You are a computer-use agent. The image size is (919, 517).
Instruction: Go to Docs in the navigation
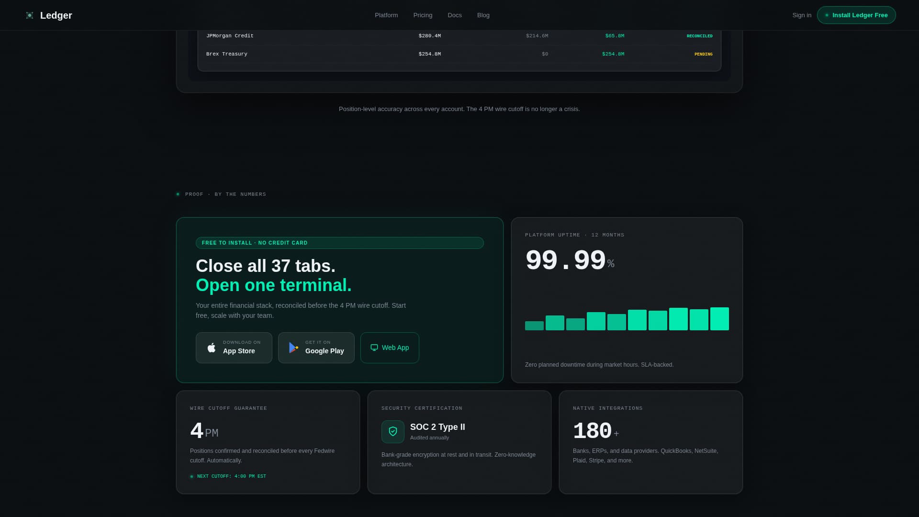tap(455, 15)
